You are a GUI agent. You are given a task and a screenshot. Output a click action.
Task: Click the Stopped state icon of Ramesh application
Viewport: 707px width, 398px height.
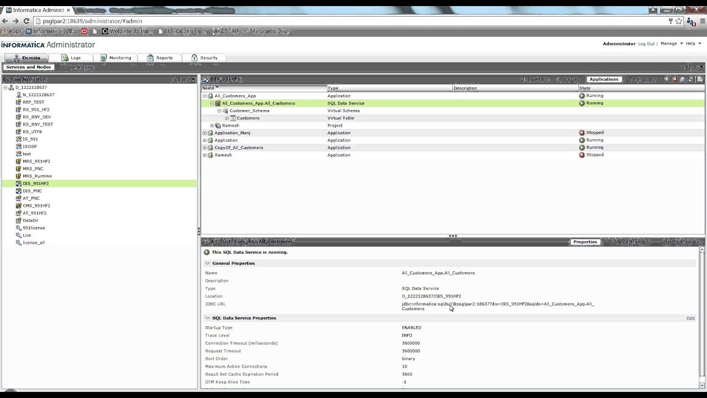point(582,155)
